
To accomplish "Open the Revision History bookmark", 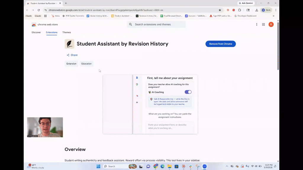I will pos(147,16).
